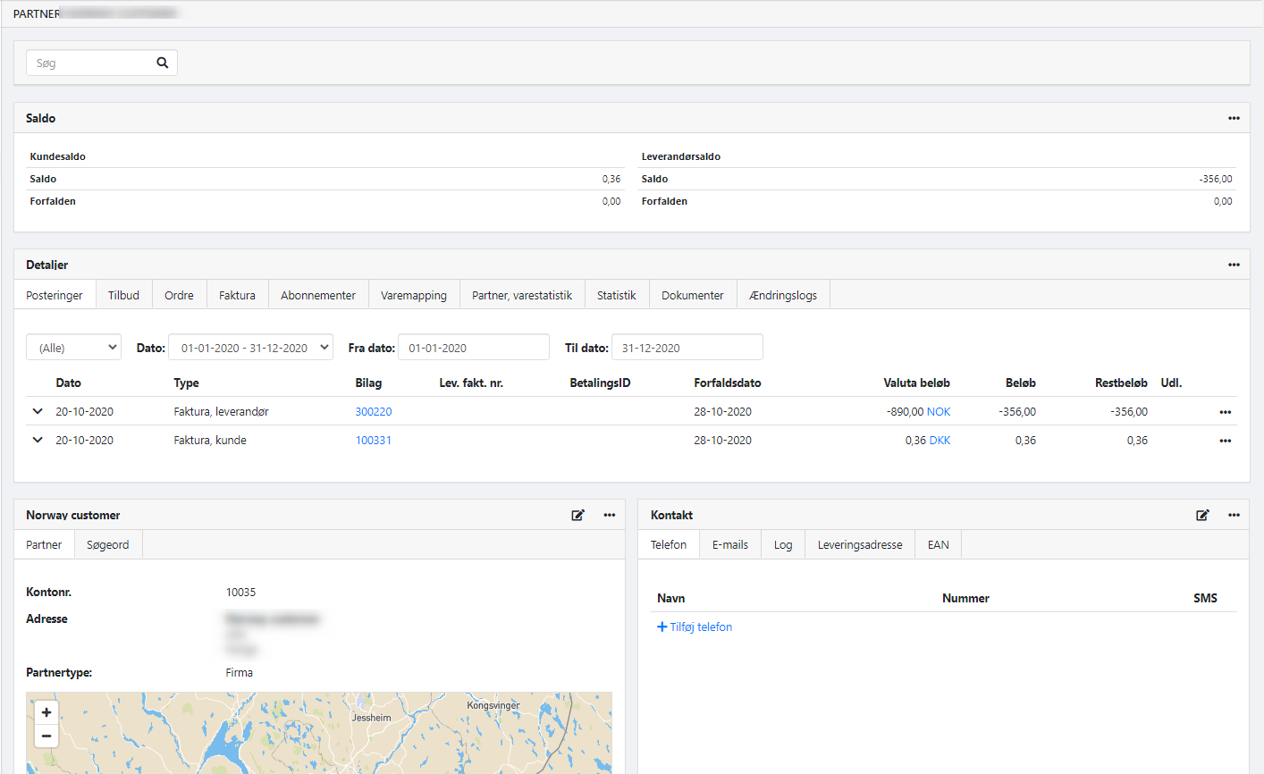Open the Kontakt panel three-dot menu
1264x774 pixels.
1234,515
